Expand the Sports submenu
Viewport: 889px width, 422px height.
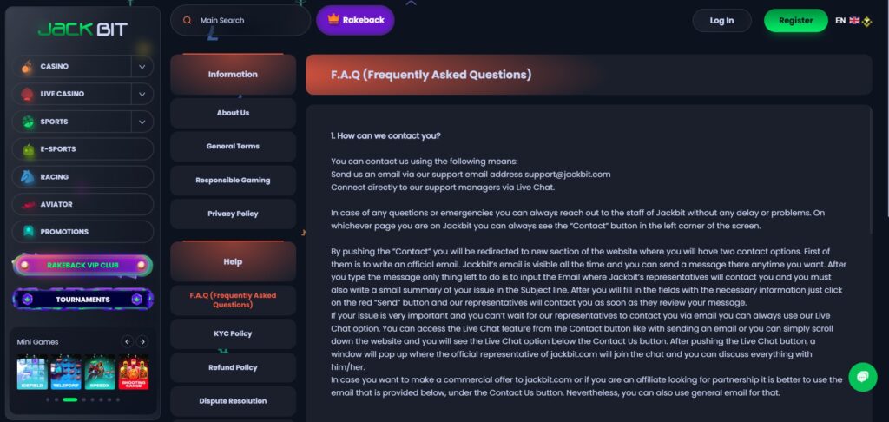[142, 122]
